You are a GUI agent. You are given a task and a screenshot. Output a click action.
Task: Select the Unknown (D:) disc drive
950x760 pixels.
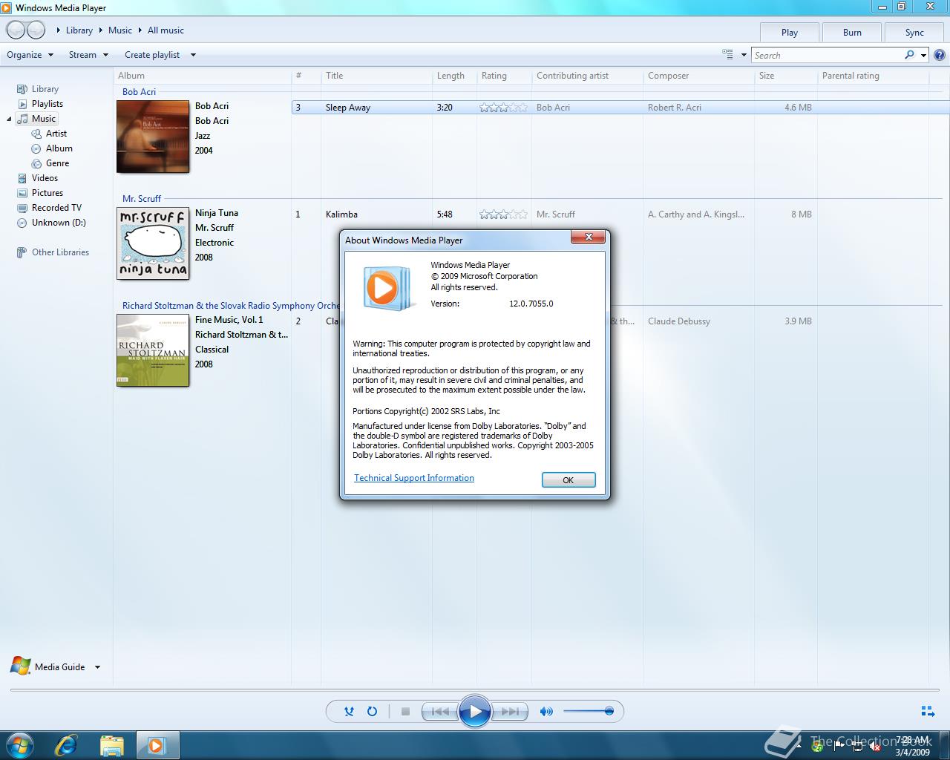[x=51, y=223]
